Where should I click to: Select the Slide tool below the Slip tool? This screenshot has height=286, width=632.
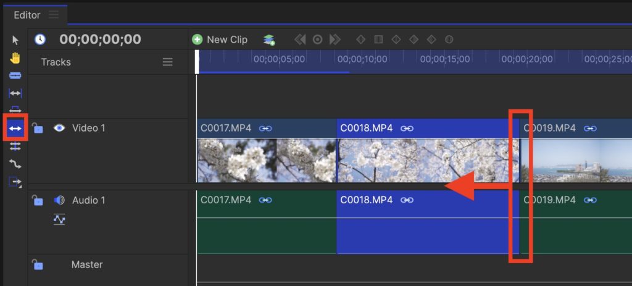15,110
